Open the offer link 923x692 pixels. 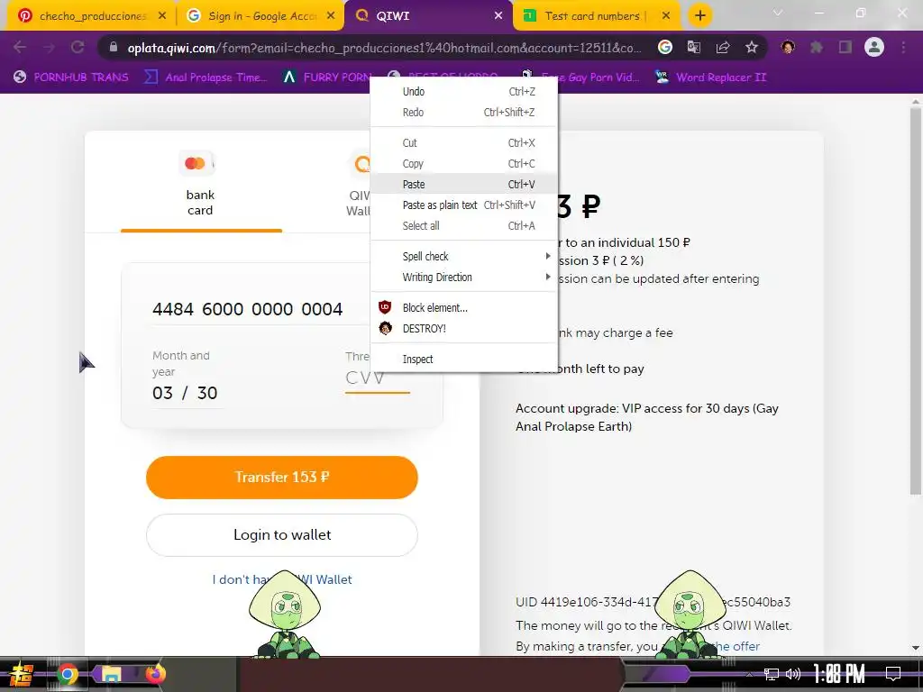737,646
